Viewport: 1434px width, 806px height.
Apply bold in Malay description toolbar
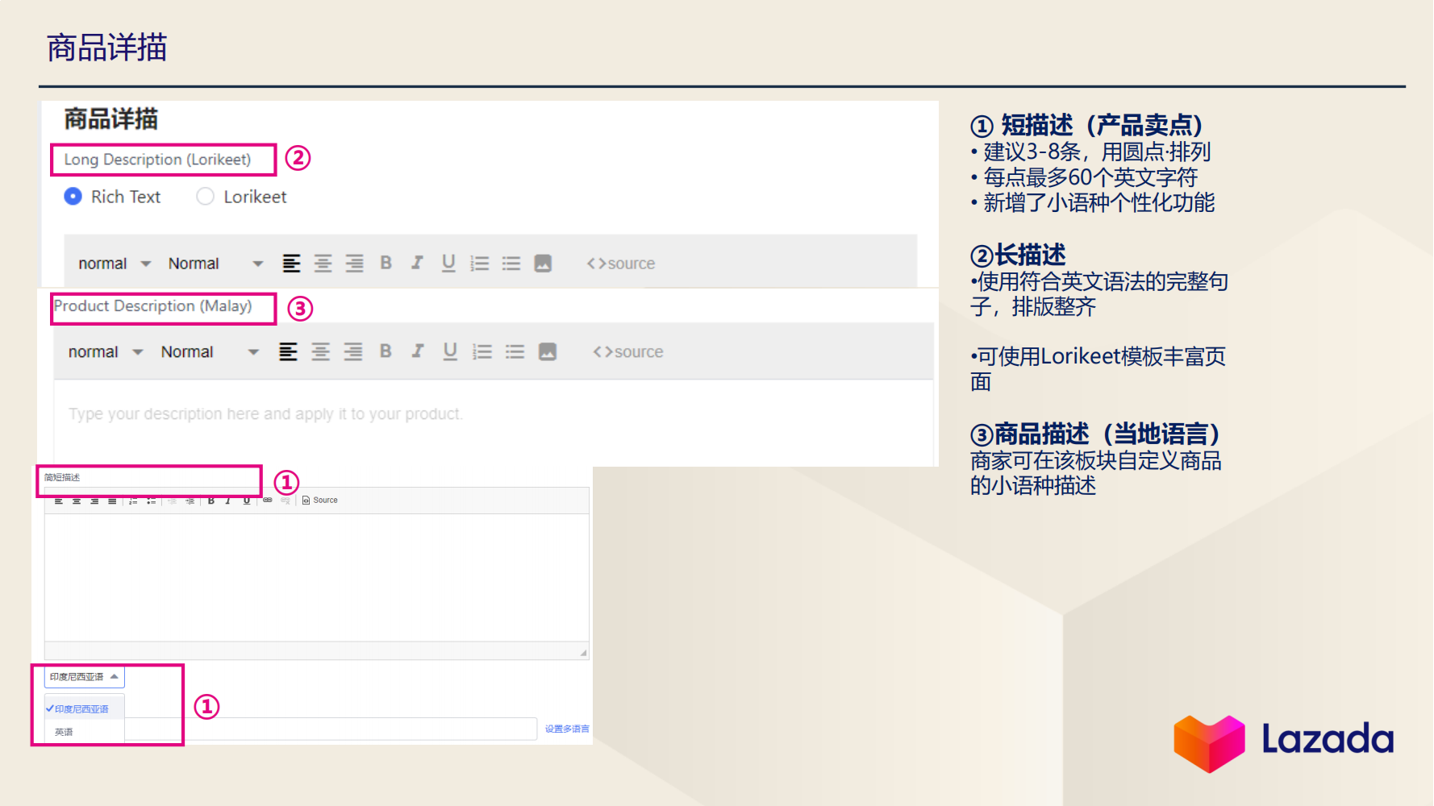(386, 351)
